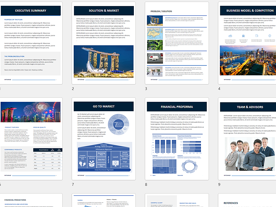276x207 pixels.
Task: Click the business team photo on page 9
Action: click(x=250, y=154)
